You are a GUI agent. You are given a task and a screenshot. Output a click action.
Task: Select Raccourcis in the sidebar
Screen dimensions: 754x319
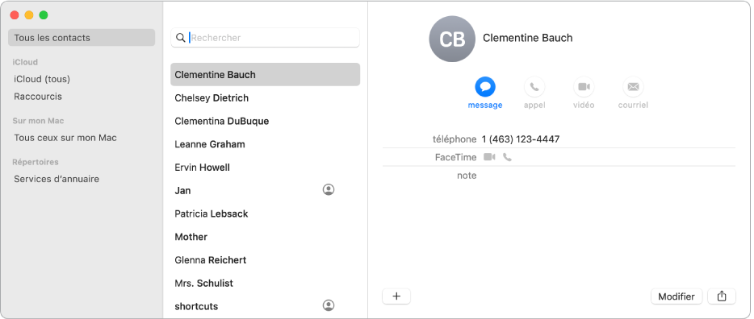point(38,97)
